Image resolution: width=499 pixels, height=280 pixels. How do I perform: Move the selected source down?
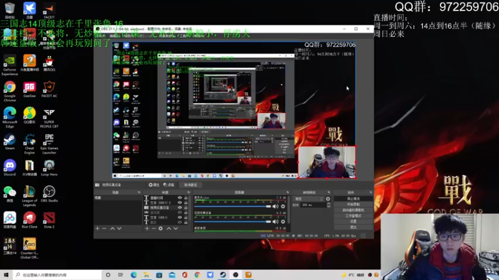176,228
